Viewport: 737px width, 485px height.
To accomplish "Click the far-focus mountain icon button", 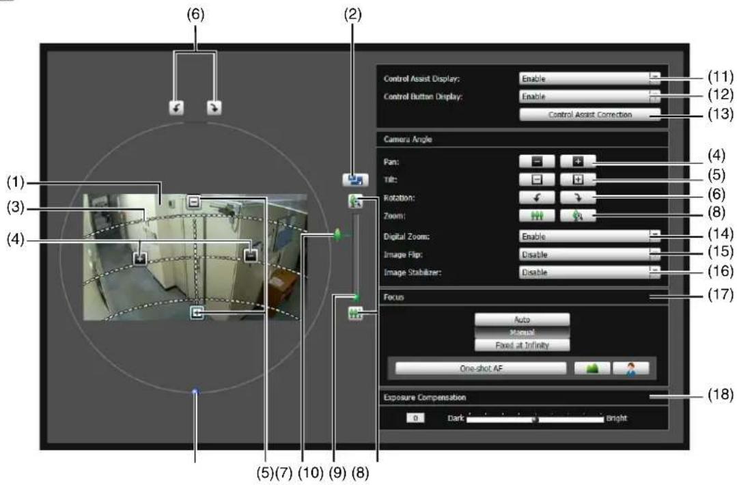I will coord(592,368).
